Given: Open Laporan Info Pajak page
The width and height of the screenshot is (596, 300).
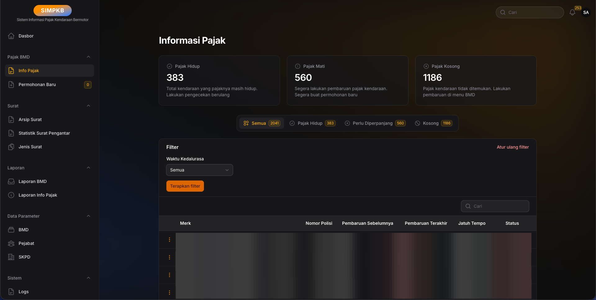Looking at the screenshot, I should [x=49, y=195].
